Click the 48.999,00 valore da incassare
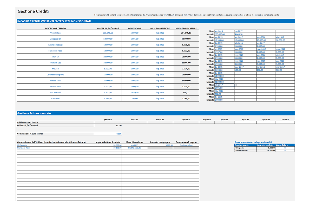The image size is (310, 208). (186, 39)
